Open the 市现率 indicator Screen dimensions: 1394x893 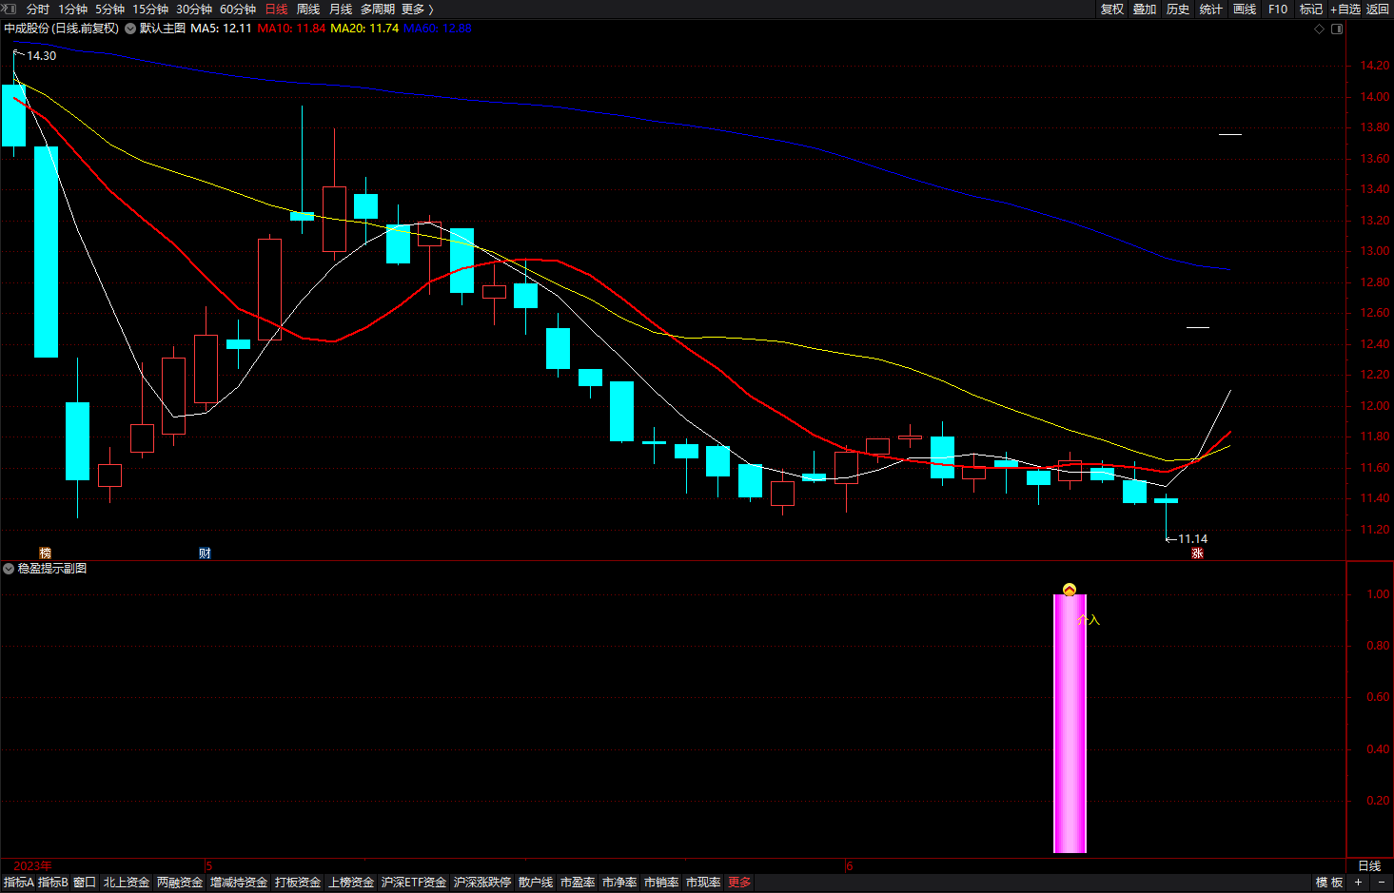(x=703, y=883)
